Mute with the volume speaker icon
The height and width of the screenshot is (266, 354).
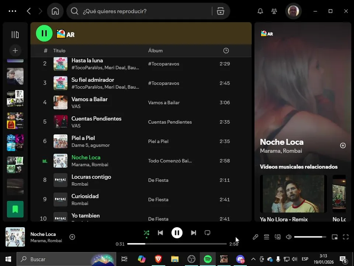click(289, 237)
